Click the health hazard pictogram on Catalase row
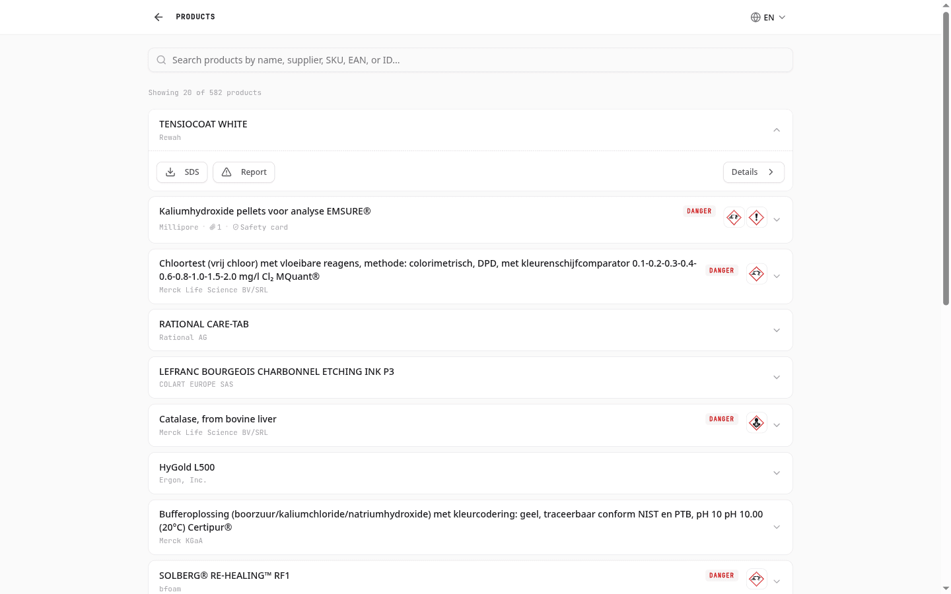The image size is (951, 594). pyautogui.click(x=757, y=422)
